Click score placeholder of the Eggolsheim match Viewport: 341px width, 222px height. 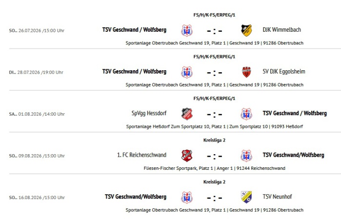click(215, 73)
